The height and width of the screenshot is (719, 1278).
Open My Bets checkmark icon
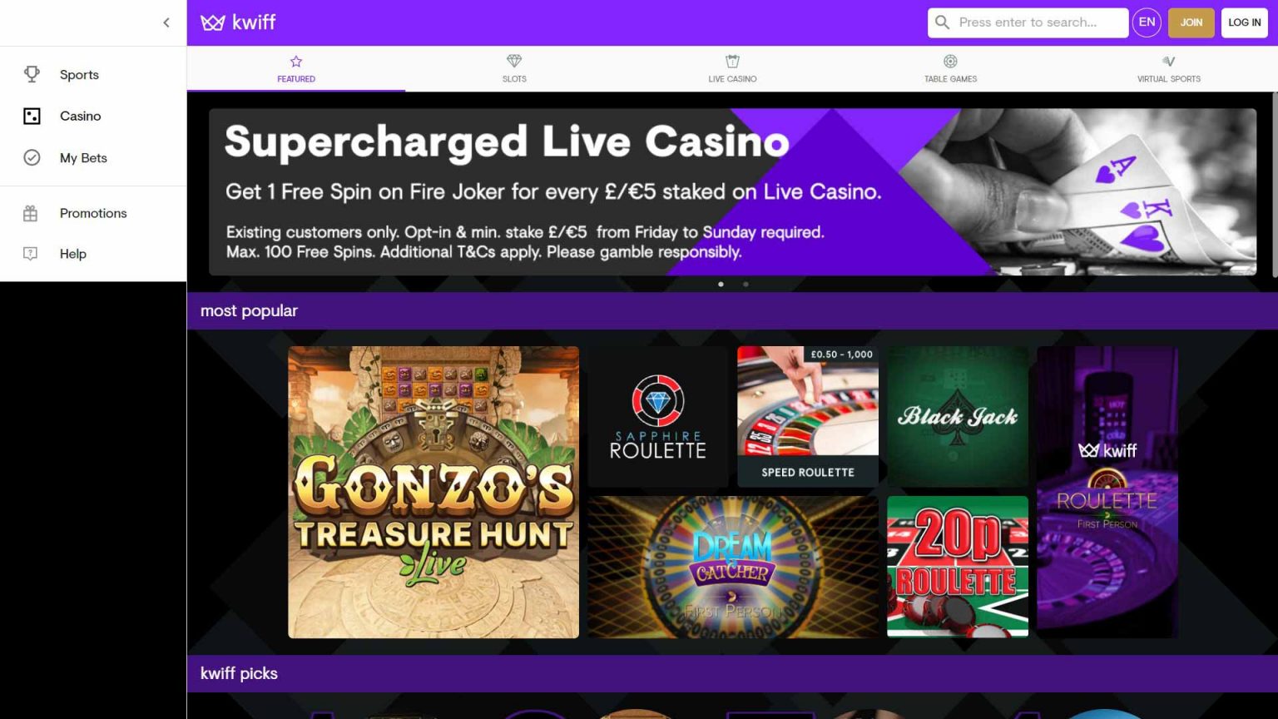point(32,157)
